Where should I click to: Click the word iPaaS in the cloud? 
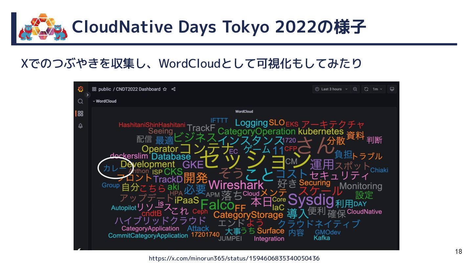pyautogui.click(x=187, y=200)
